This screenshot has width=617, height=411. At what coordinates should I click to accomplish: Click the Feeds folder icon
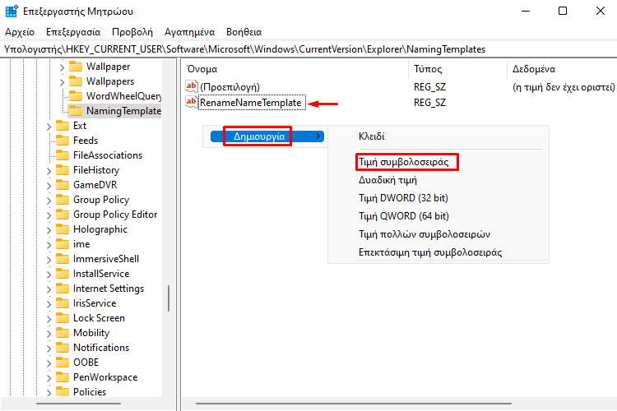tap(63, 141)
